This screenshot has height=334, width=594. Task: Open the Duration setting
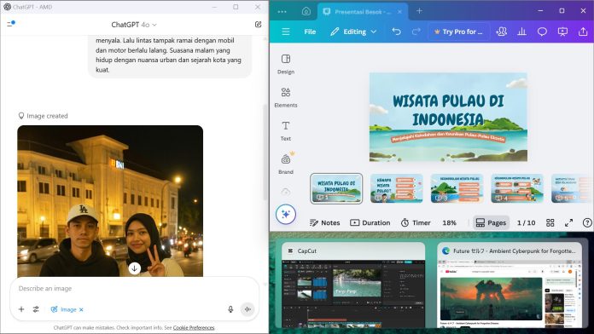[x=370, y=222]
